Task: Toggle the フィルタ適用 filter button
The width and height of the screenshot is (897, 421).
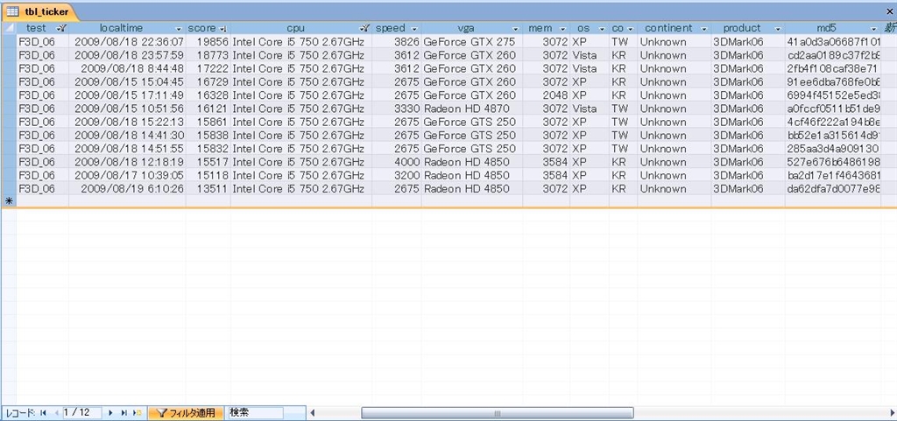Action: [186, 412]
